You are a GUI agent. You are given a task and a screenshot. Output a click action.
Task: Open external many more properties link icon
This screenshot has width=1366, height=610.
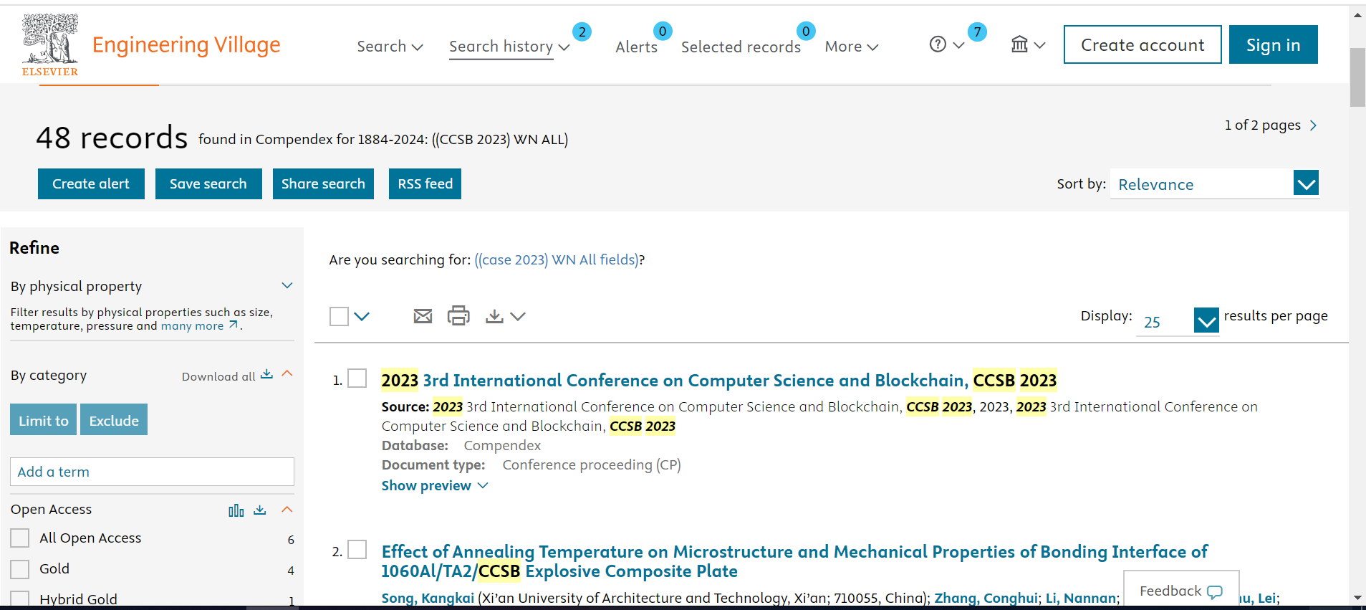point(234,325)
